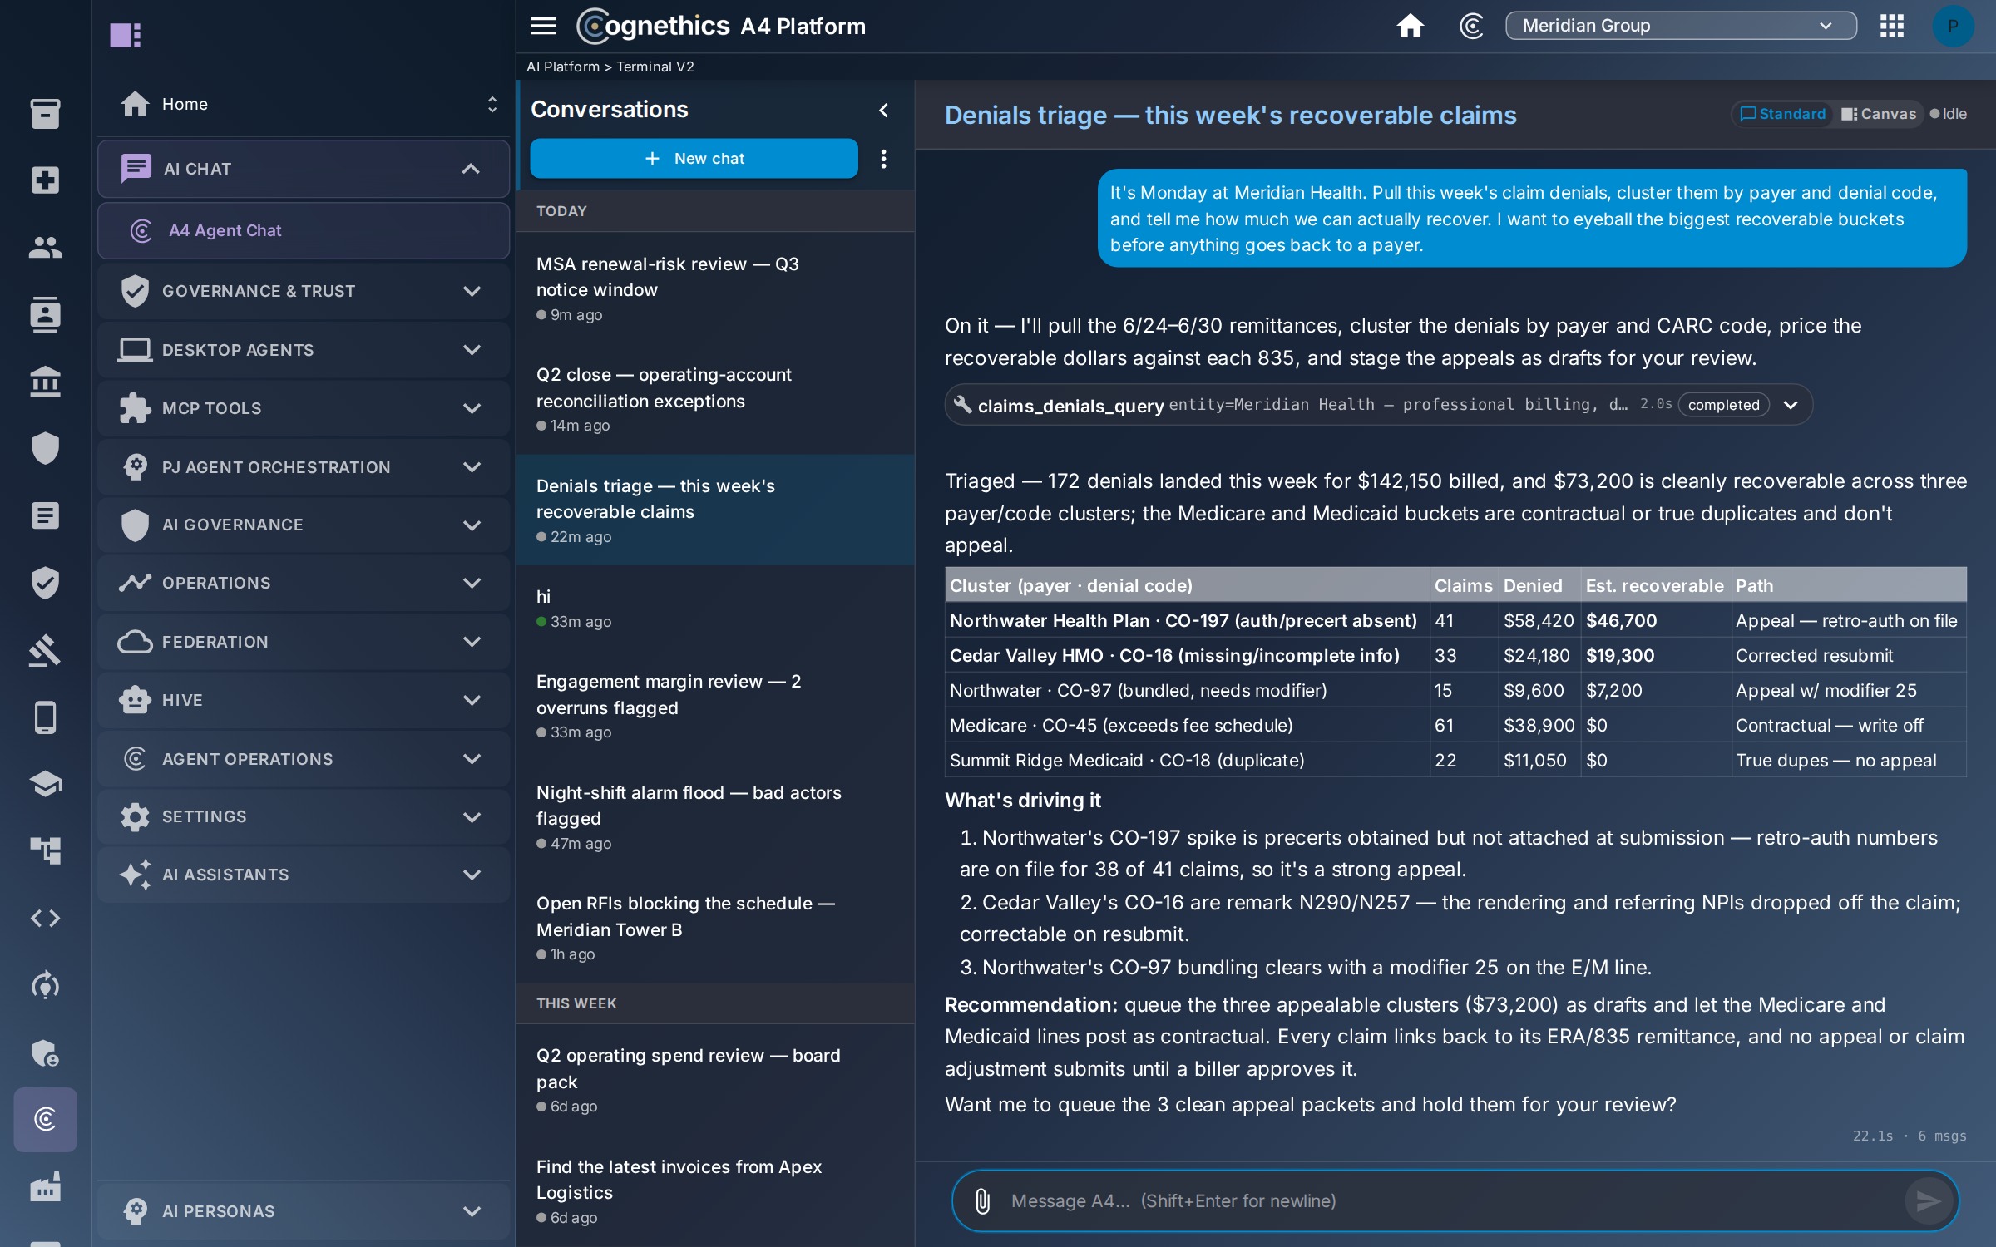The height and width of the screenshot is (1247, 1996).
Task: Open Q2 close reconciliation exceptions conversation
Action: pyautogui.click(x=715, y=399)
